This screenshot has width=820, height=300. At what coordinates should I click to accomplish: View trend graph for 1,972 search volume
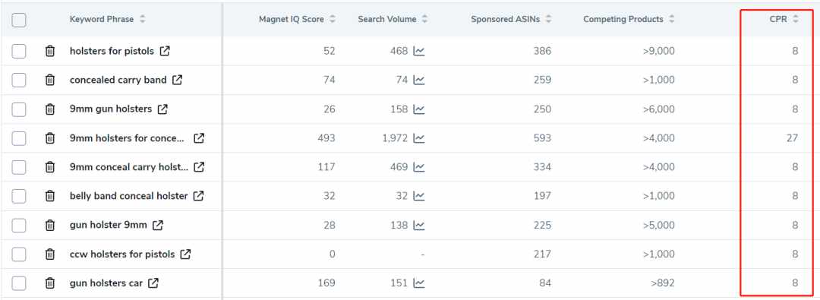419,138
